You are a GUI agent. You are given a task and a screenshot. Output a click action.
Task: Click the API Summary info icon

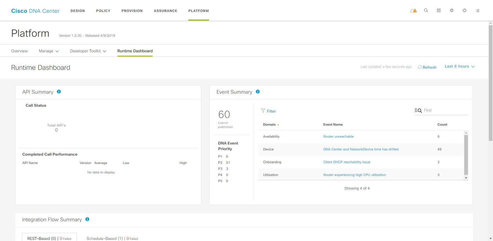click(x=59, y=92)
